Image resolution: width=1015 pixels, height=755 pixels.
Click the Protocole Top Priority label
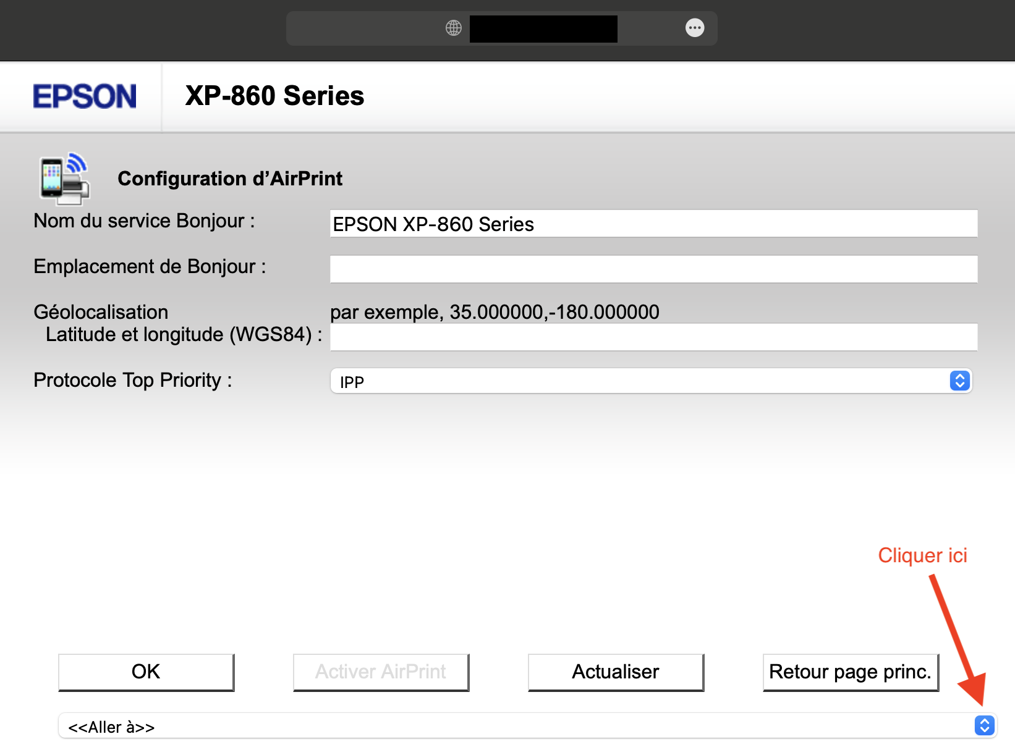[133, 380]
